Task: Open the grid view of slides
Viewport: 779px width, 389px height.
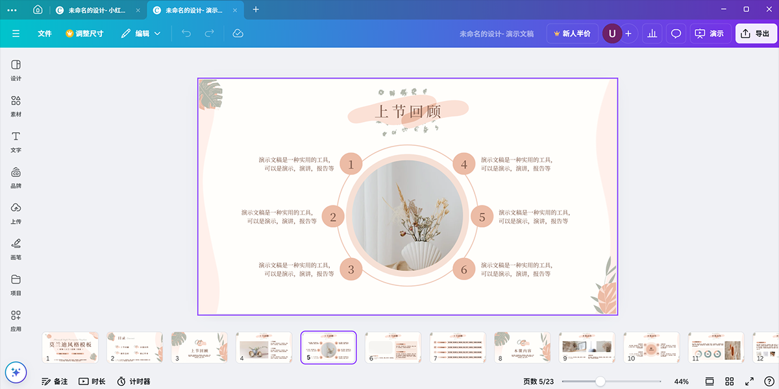Action: pyautogui.click(x=730, y=381)
